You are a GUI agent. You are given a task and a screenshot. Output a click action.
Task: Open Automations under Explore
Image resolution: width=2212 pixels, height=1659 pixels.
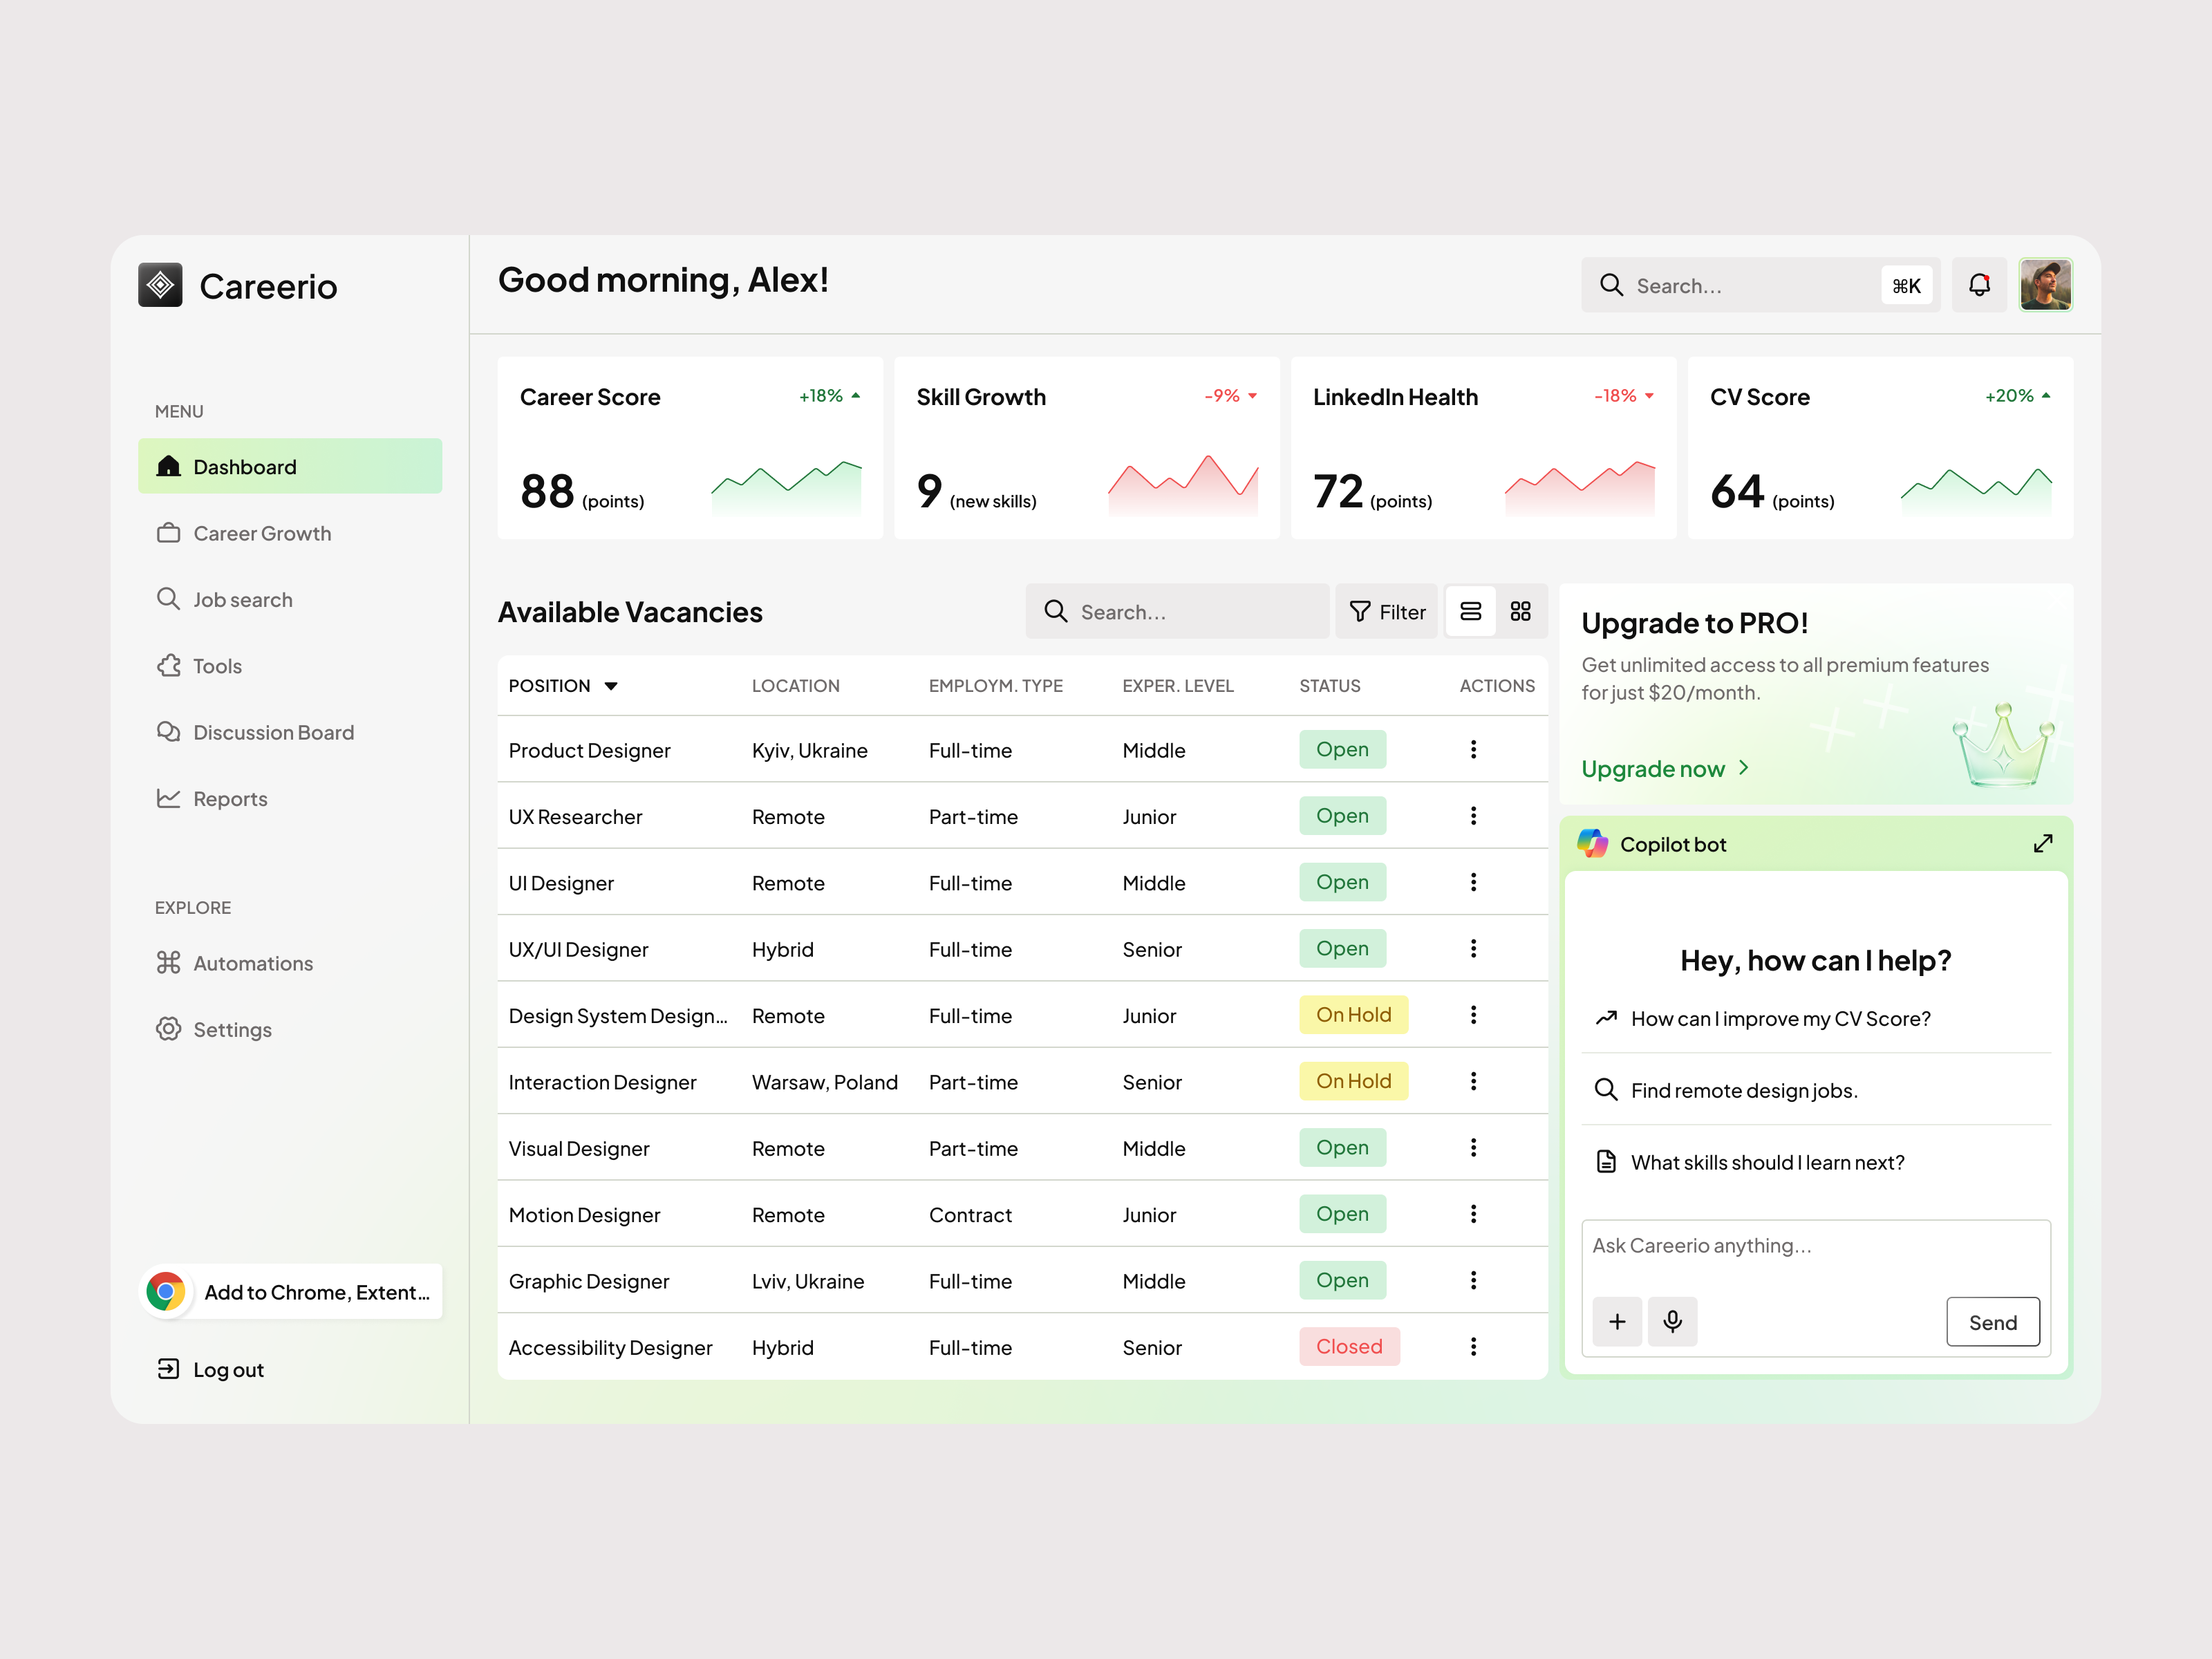[x=290, y=963]
